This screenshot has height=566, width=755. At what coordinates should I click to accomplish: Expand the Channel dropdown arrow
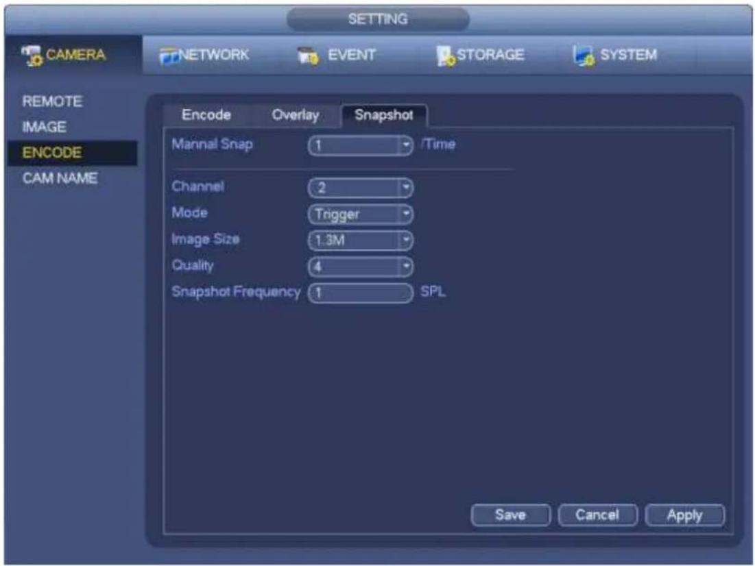[x=406, y=187]
